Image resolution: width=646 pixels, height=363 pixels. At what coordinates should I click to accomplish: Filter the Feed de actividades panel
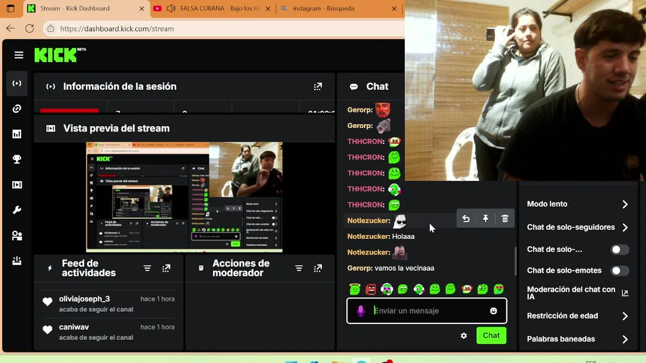coord(147,268)
